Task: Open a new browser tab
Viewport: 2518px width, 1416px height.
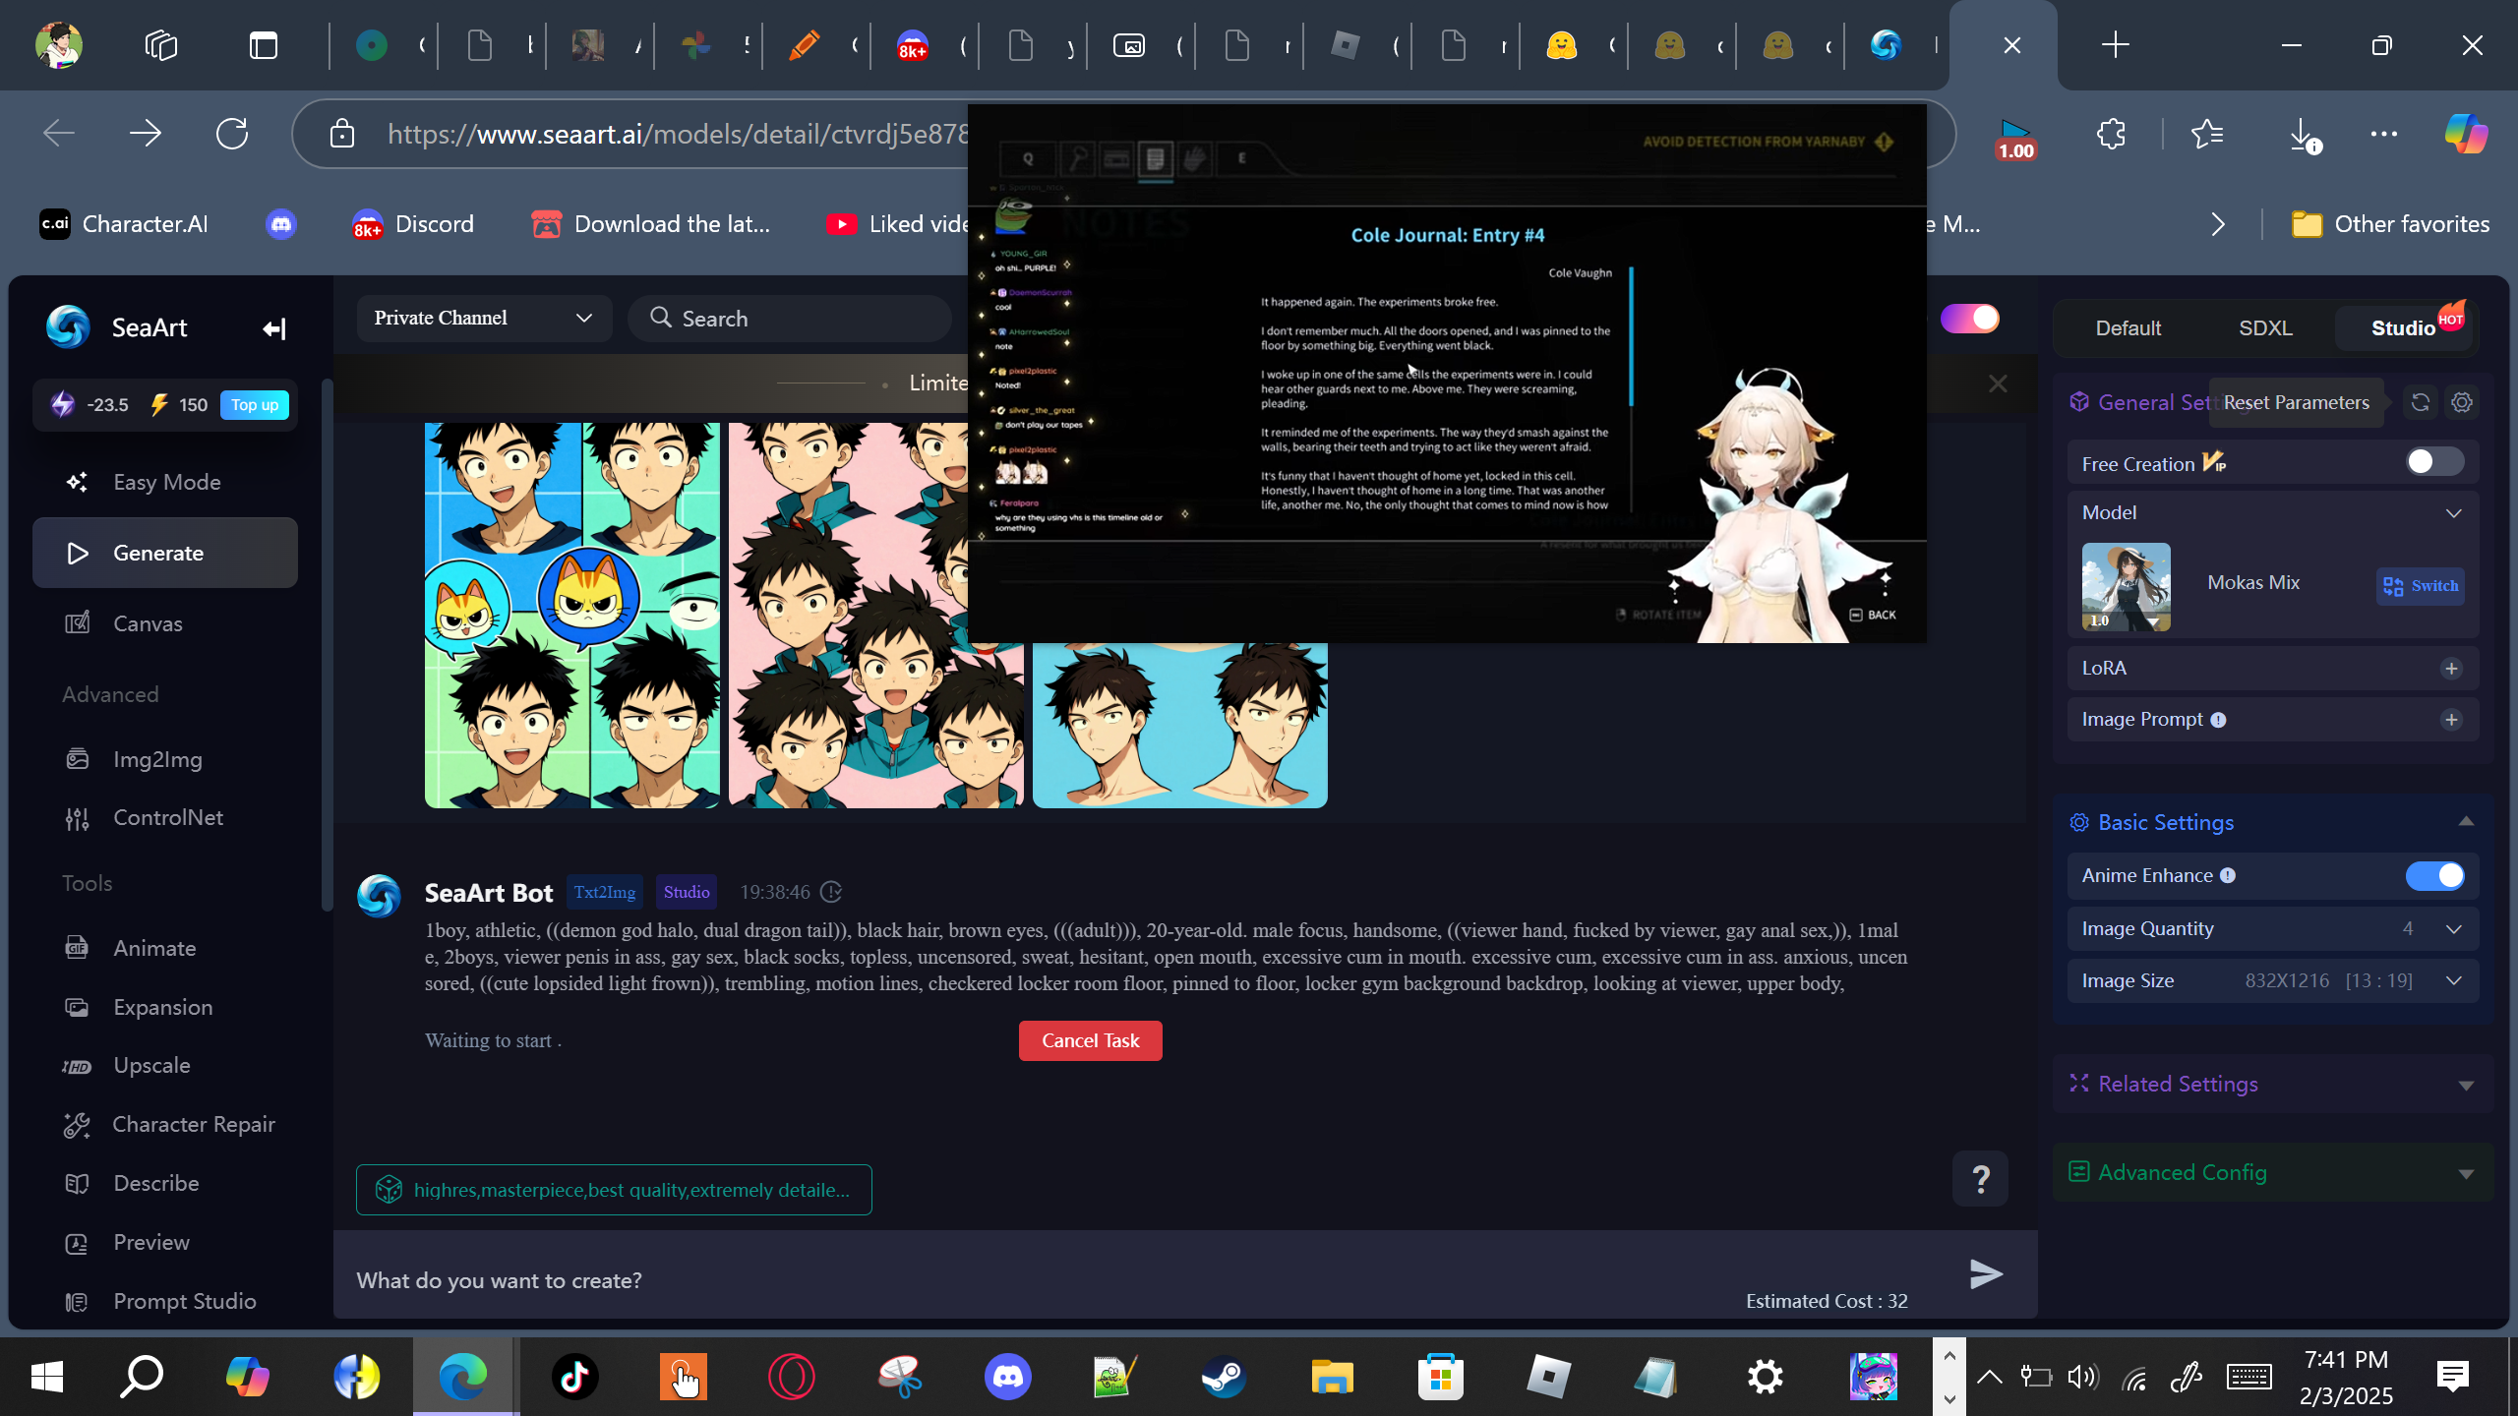Action: [x=2115, y=45]
